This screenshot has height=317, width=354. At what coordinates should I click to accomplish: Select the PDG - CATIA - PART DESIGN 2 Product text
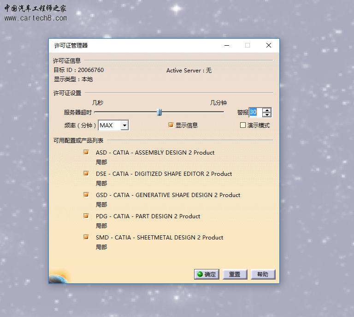coord(148,216)
